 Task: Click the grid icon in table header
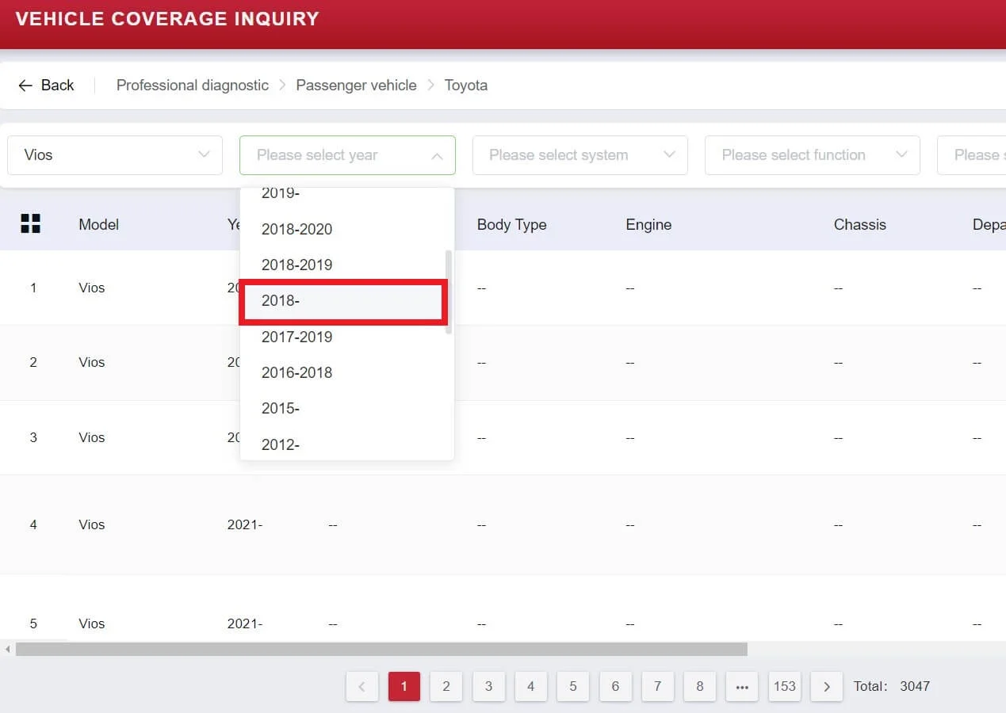[x=30, y=224]
